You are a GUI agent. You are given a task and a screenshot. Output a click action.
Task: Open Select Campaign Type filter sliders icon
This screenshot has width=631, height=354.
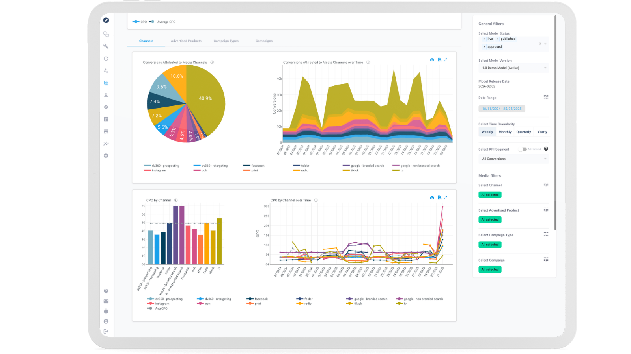(546, 234)
